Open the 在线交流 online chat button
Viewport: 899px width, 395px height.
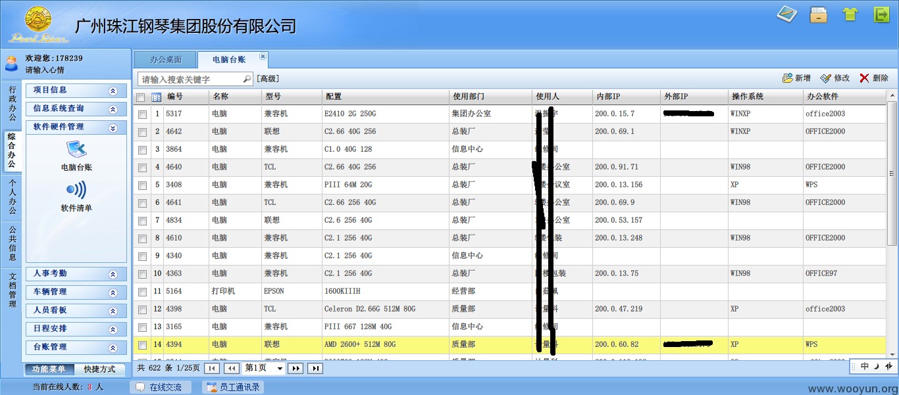[x=161, y=388]
